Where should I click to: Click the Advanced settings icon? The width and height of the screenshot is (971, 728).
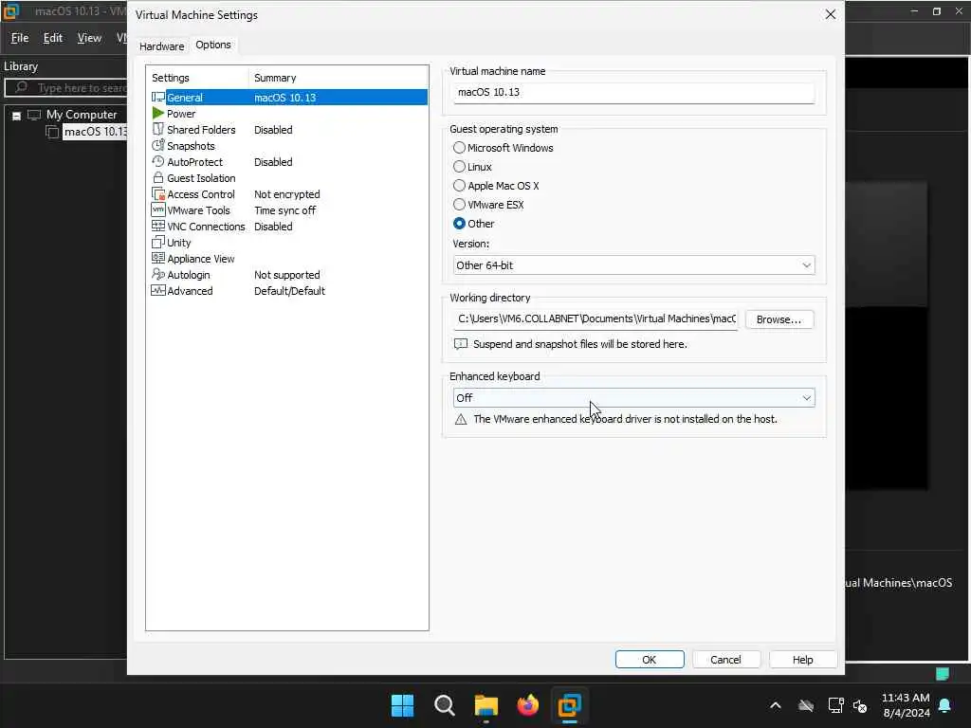[x=158, y=290]
